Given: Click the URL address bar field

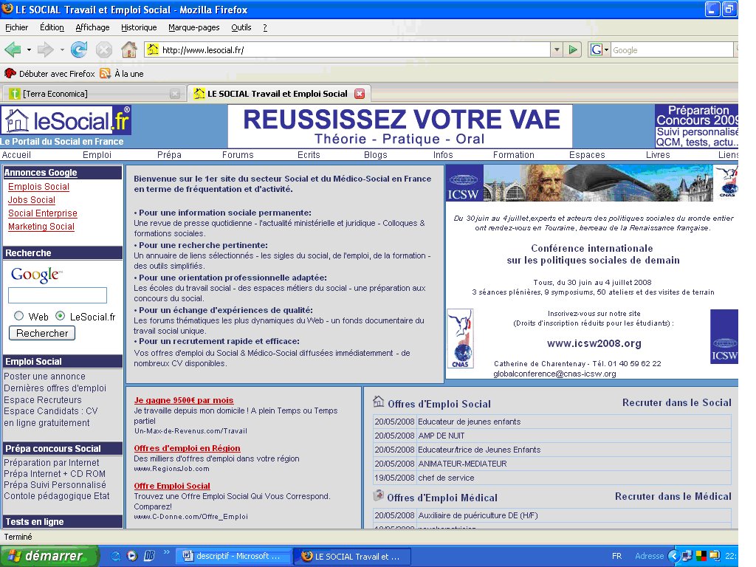Looking at the screenshot, I should 347,49.
